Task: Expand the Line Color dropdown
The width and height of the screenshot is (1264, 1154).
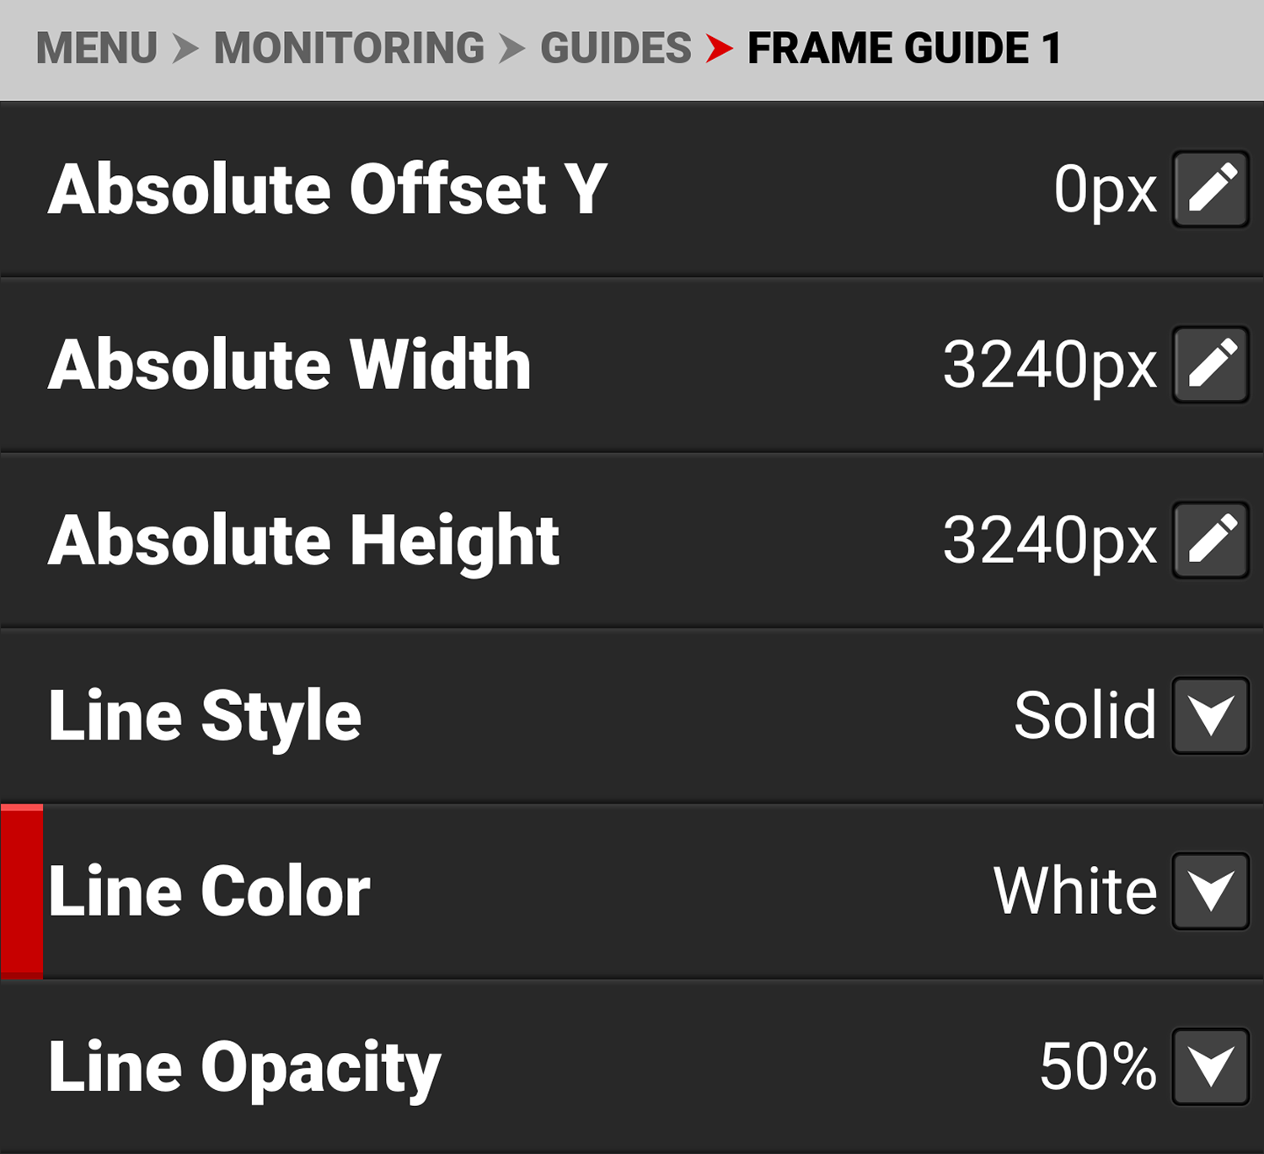Action: coord(1211,891)
